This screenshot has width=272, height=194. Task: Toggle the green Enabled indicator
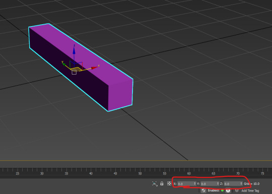tap(222, 190)
